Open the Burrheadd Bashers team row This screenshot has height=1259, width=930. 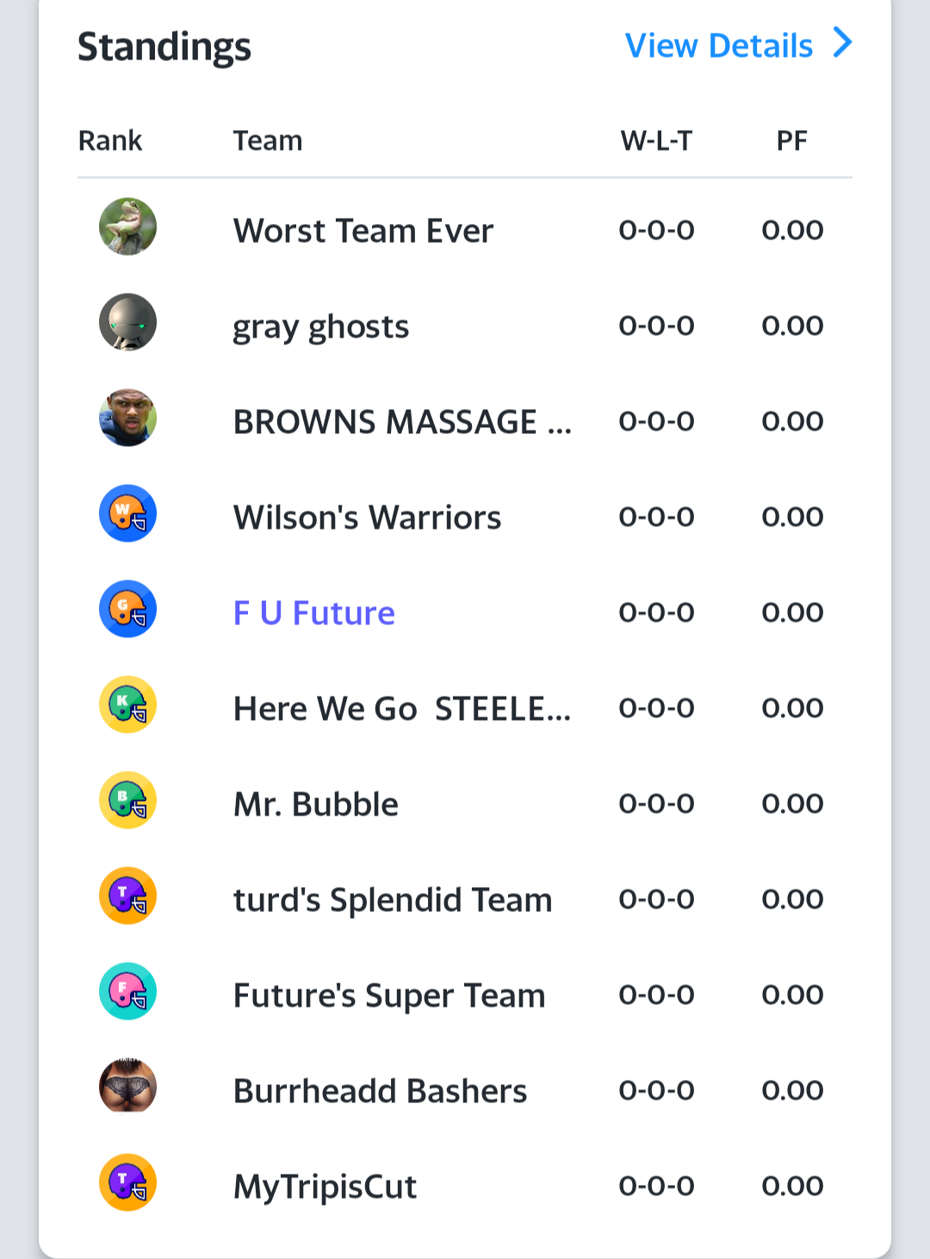pos(465,1090)
